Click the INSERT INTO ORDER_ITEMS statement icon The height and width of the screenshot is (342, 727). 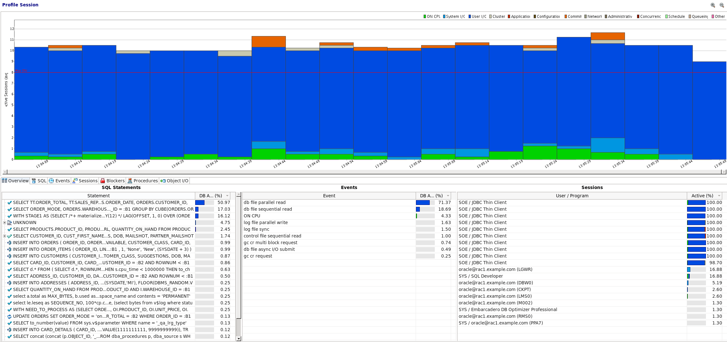click(10, 250)
